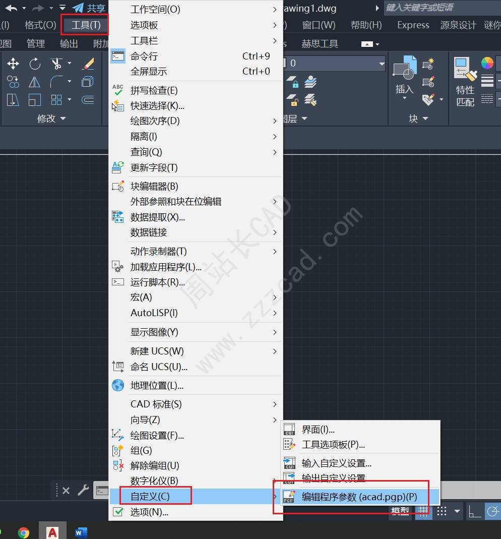Screen dimensions: 501x539
Task: Open the color wheel swatch
Action: (487, 63)
